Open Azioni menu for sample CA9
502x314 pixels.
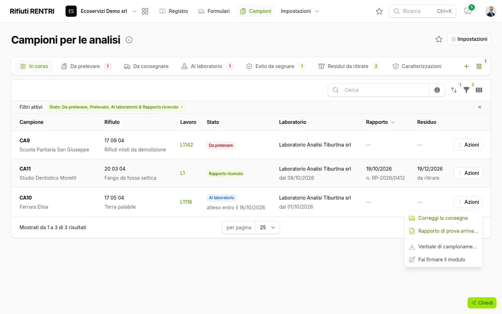point(468,145)
